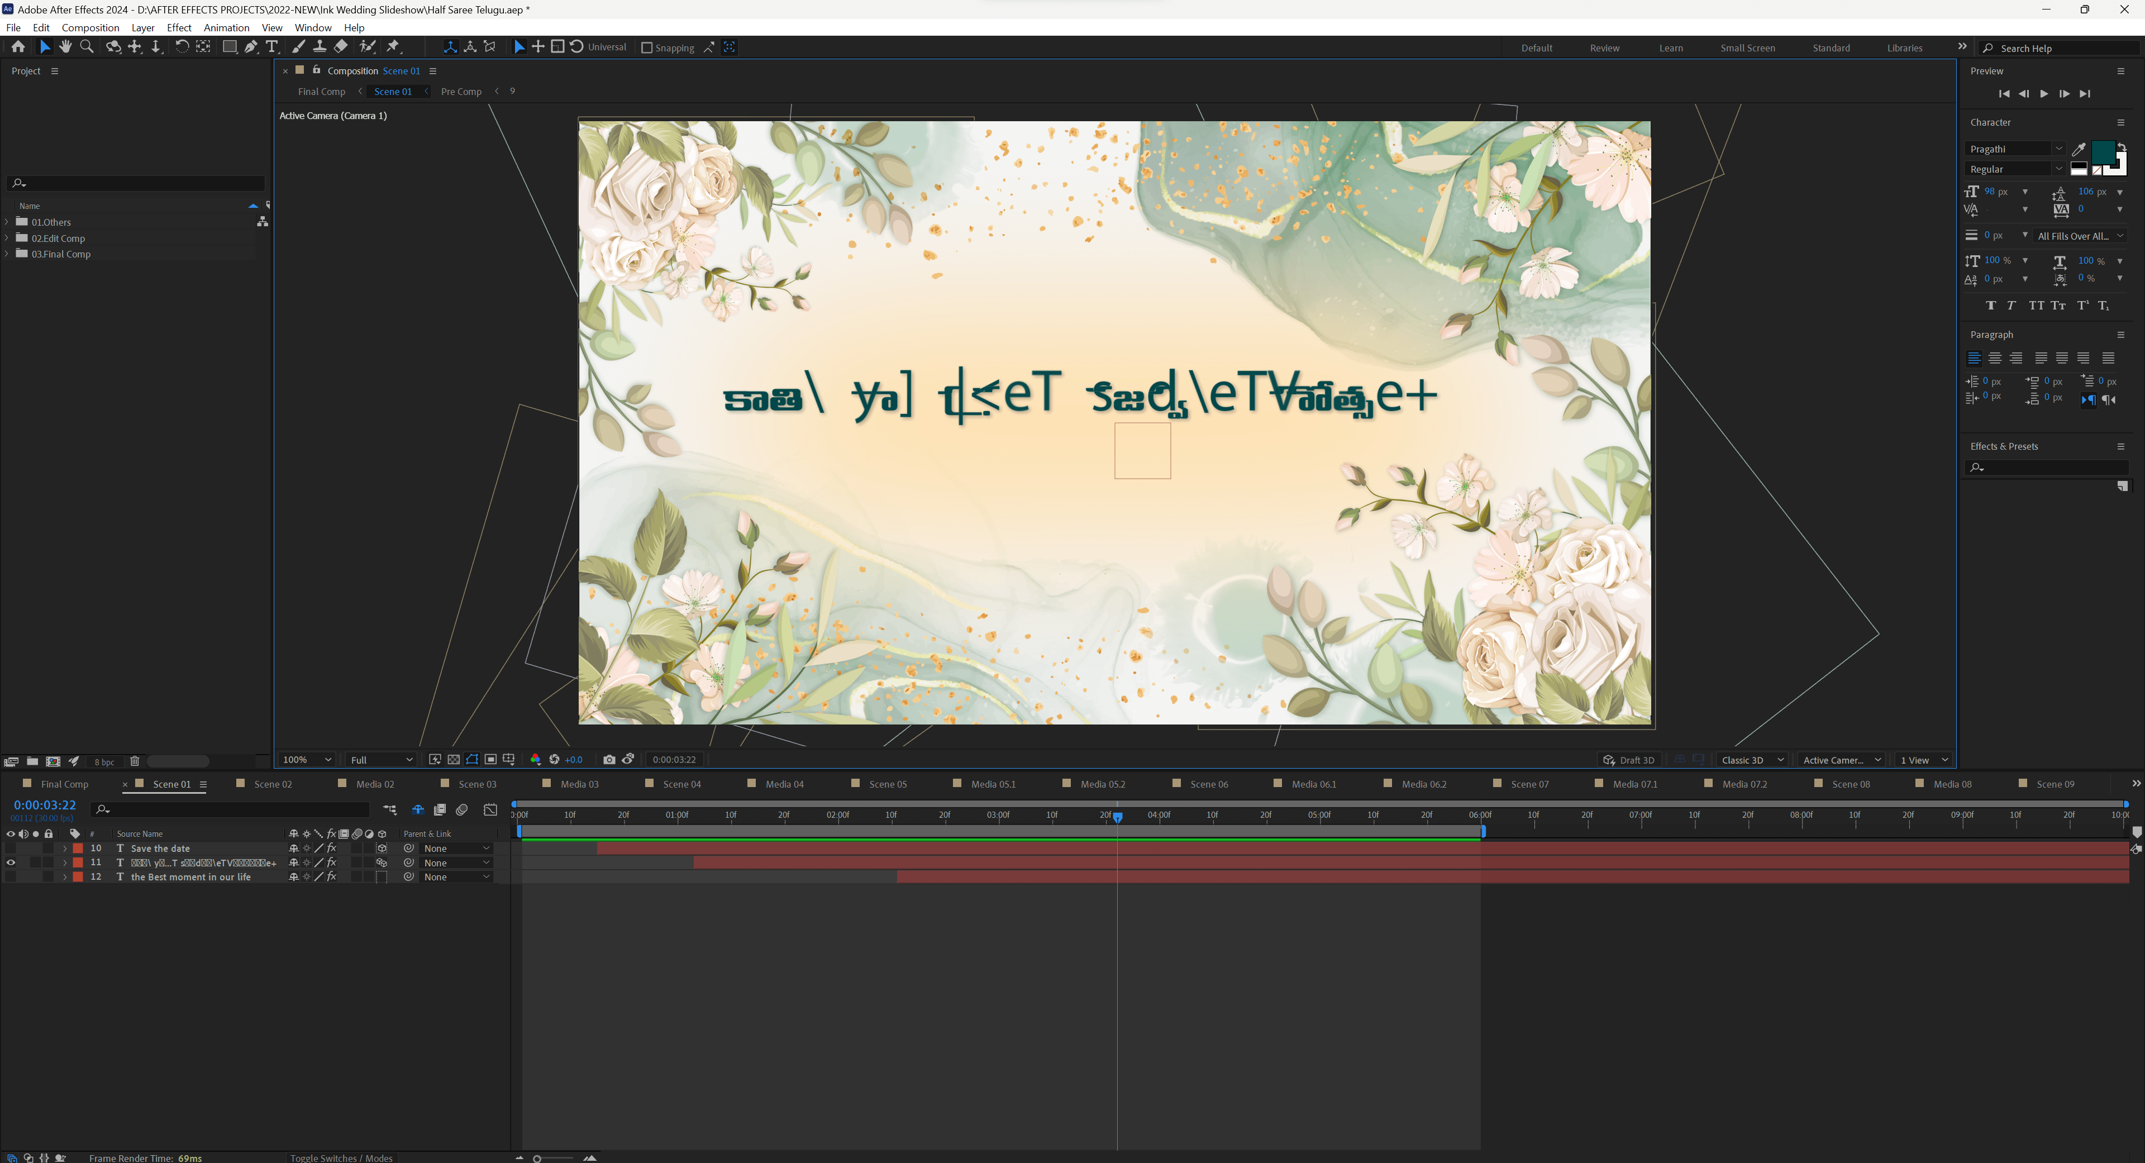Switch to the Review workspace
The image size is (2145, 1163).
click(1605, 47)
